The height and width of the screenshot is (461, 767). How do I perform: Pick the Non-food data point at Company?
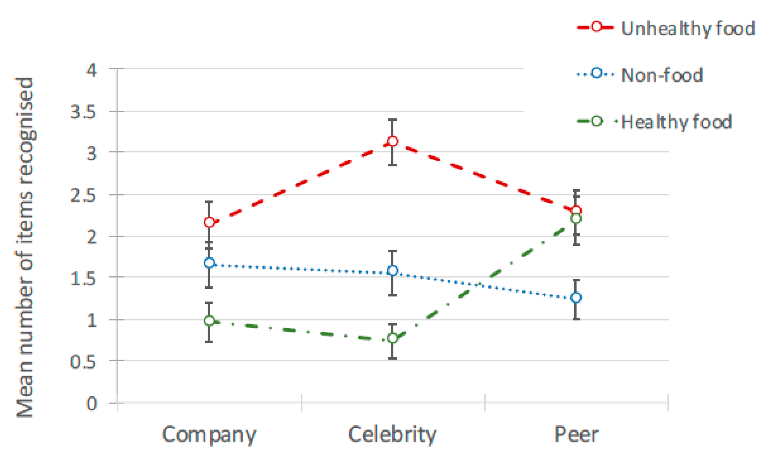(x=209, y=263)
